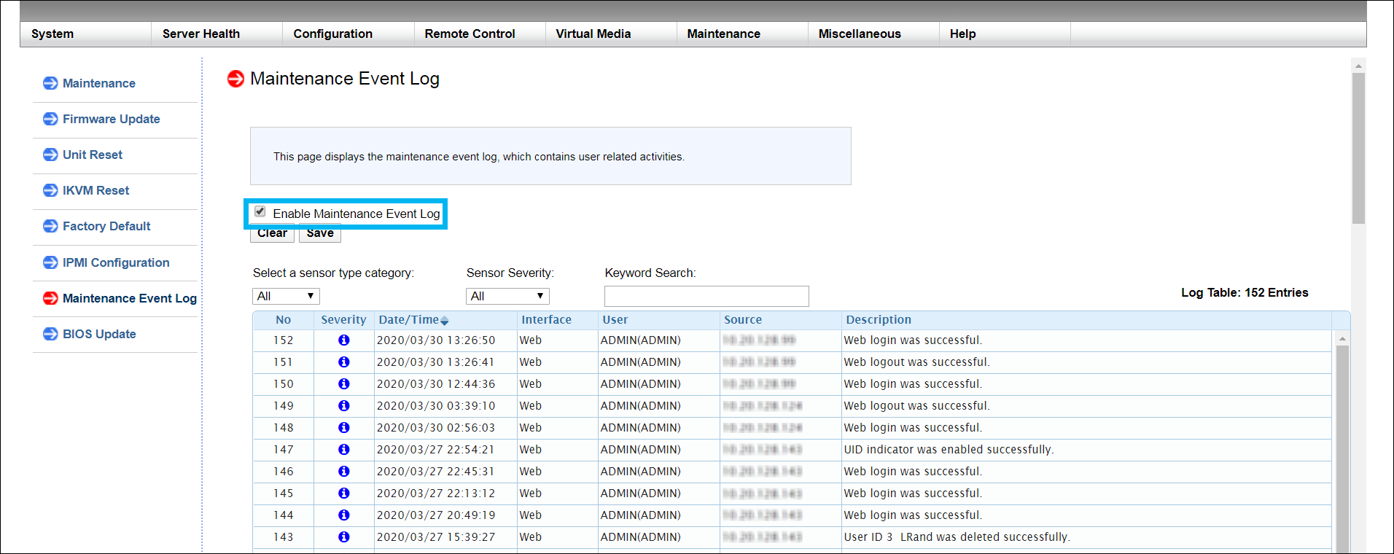This screenshot has height=554, width=1394.
Task: Click the arrow icon beside Unit Reset
Action: pos(50,155)
